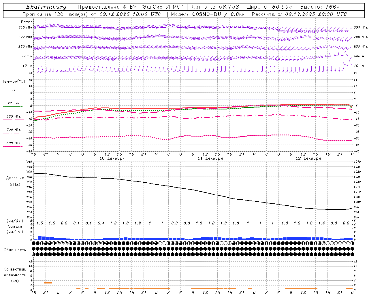Click the '11 декабря' date label
The image size is (369, 295).
point(210,158)
